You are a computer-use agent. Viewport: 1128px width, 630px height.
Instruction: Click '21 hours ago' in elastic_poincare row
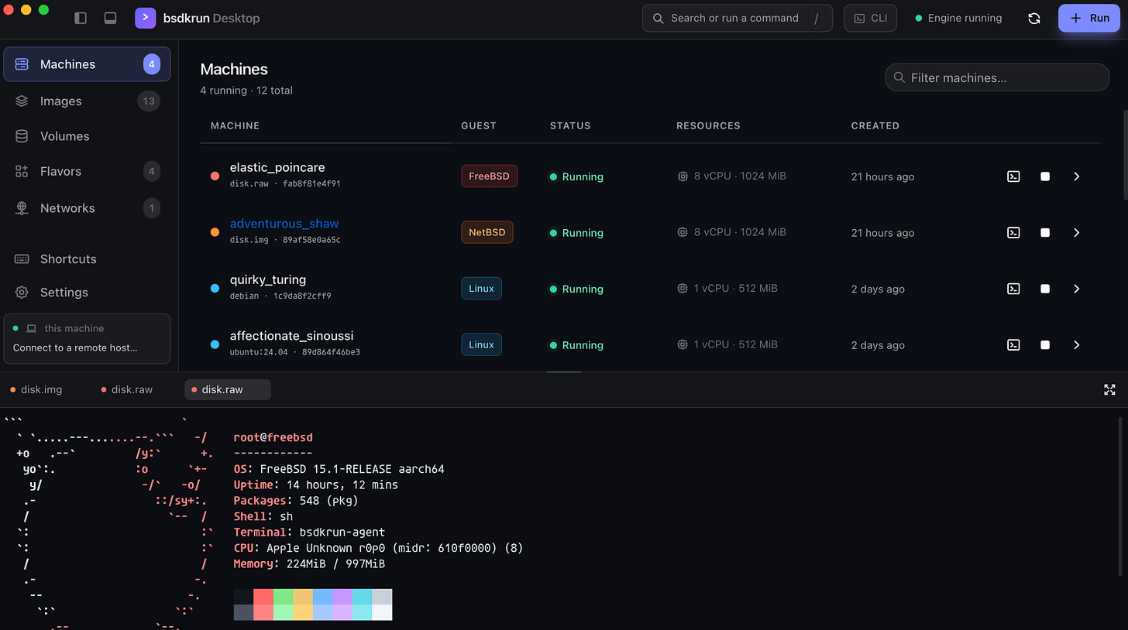click(882, 176)
